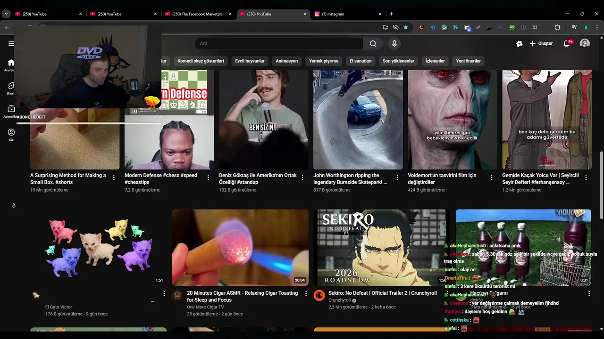Visit the One More Cigar TV channel
This screenshot has width=604, height=339.
[205, 307]
